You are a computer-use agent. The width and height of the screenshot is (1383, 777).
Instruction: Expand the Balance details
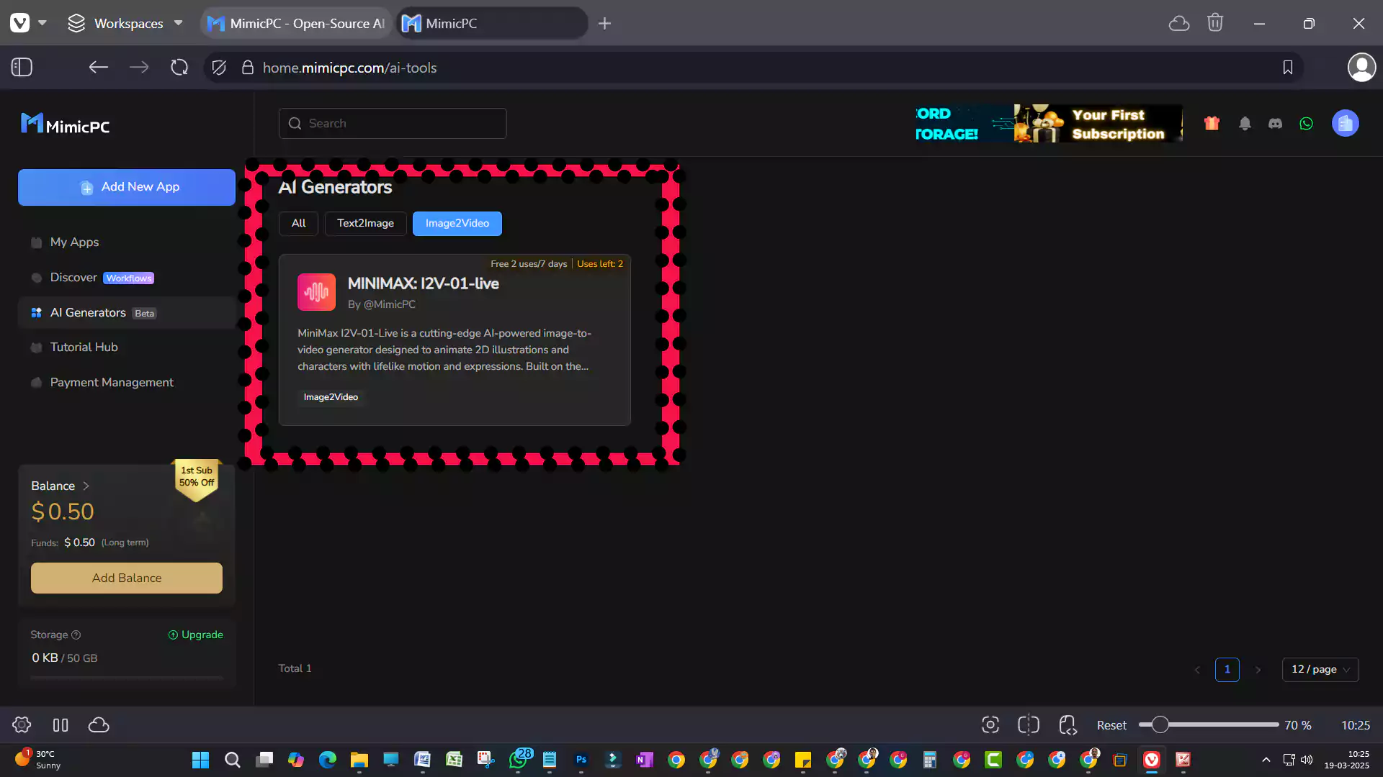click(61, 486)
